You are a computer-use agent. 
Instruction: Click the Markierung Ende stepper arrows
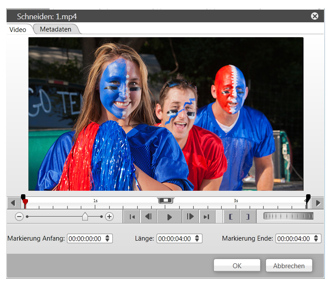[x=316, y=238]
